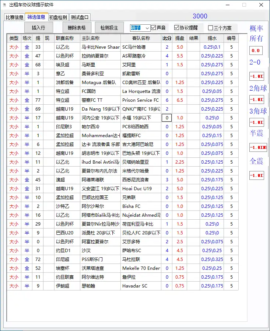Viewport: 270px width, 331px height.
Task: Click the selected score cell in 河内公安 row
Action: coord(167,118)
